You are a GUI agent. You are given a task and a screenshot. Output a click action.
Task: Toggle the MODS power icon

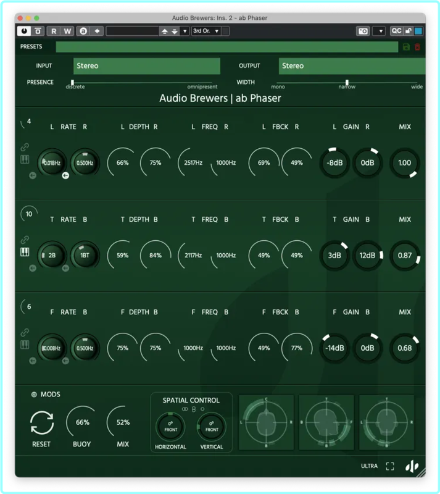34,395
